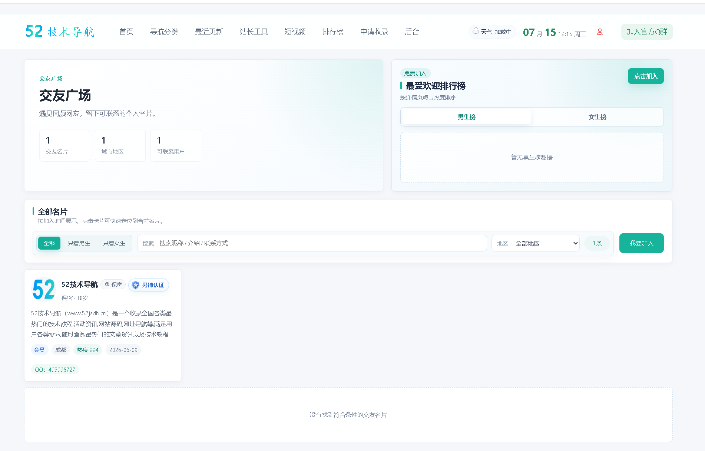Click the search input 搜索昵称 / 介绍 / 联系方式
Screen dimensions: 705x451
point(312,243)
